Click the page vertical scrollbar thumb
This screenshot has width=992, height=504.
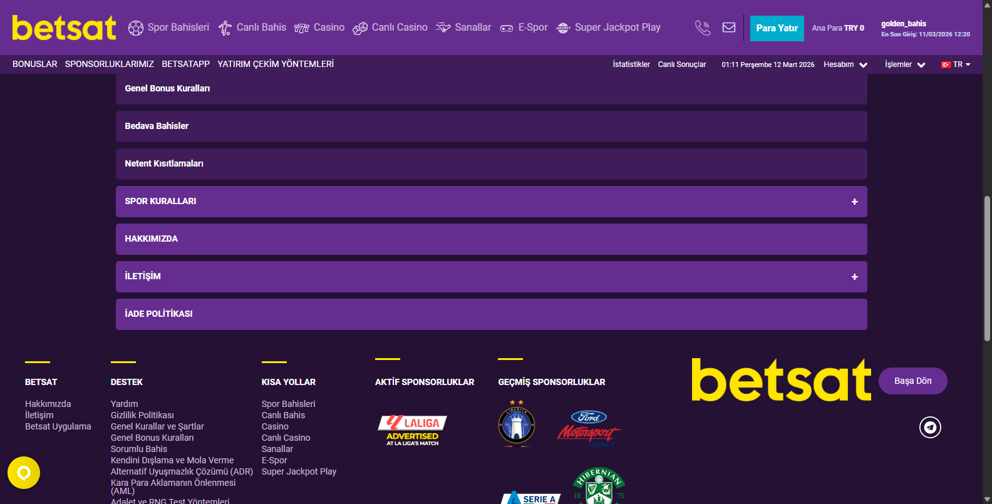[987, 268]
